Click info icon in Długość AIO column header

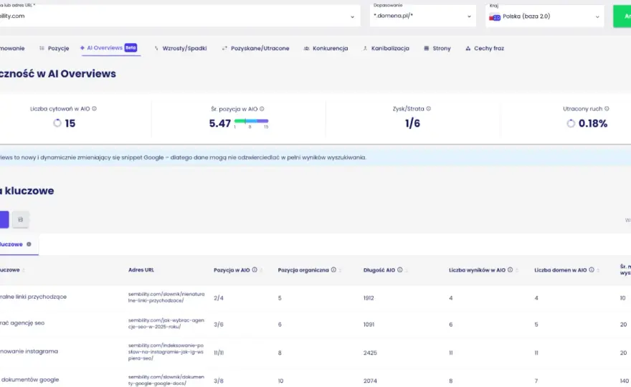[400, 270]
